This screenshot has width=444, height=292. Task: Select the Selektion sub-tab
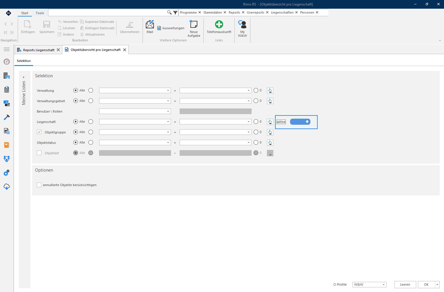tap(24, 61)
